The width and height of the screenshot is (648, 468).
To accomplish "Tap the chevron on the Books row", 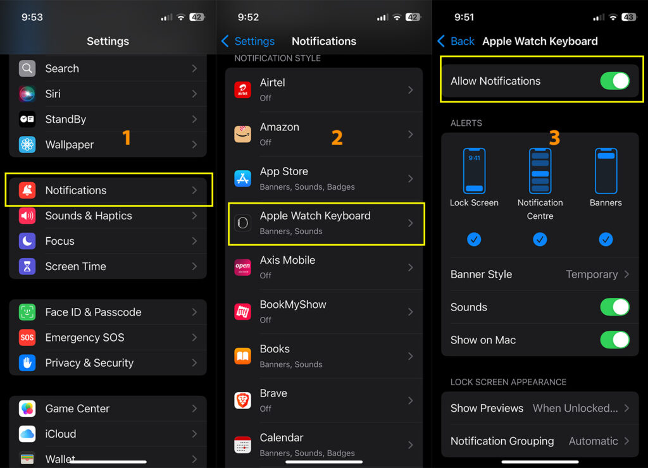I will (x=410, y=356).
